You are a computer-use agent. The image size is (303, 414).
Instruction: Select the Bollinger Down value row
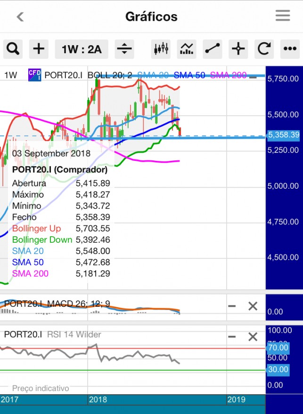[x=61, y=240]
